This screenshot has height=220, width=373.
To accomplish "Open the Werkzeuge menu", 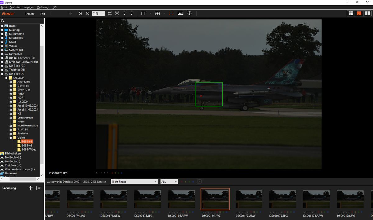I will coord(43,7).
